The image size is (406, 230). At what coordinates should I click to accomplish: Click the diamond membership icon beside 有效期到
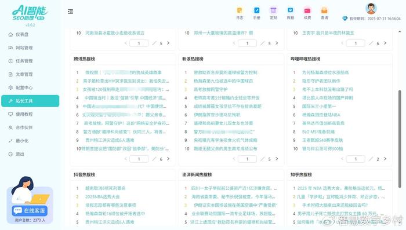(345, 19)
